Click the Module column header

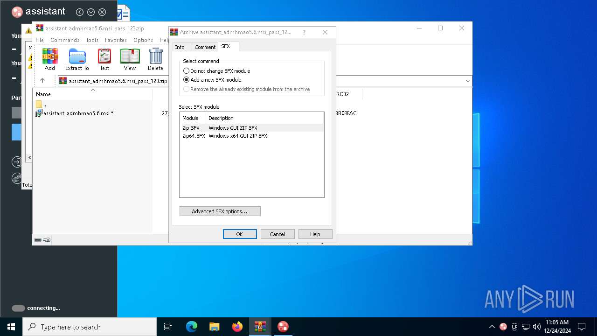(193, 118)
